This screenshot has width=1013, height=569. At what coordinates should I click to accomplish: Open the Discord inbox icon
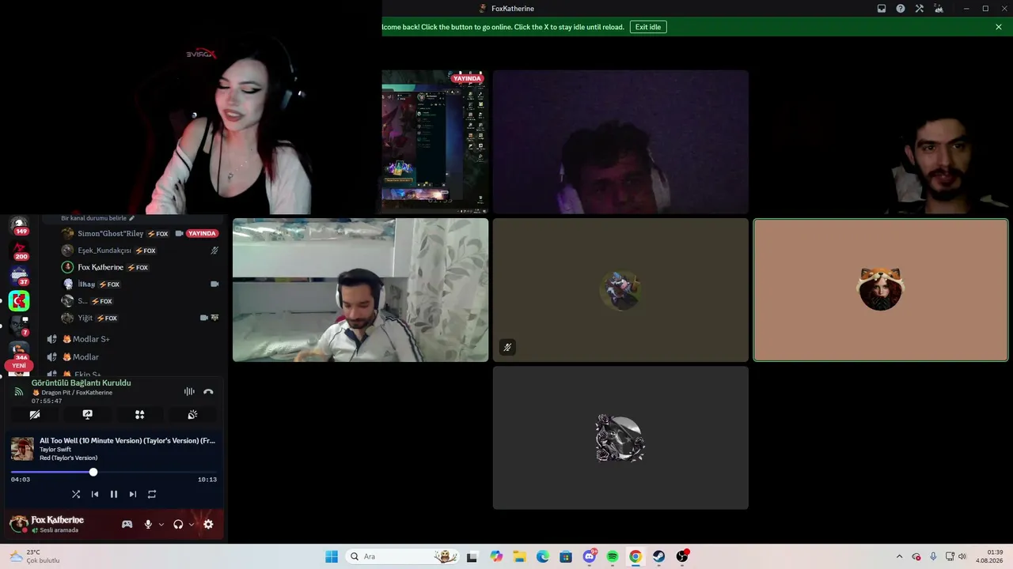[x=882, y=9]
